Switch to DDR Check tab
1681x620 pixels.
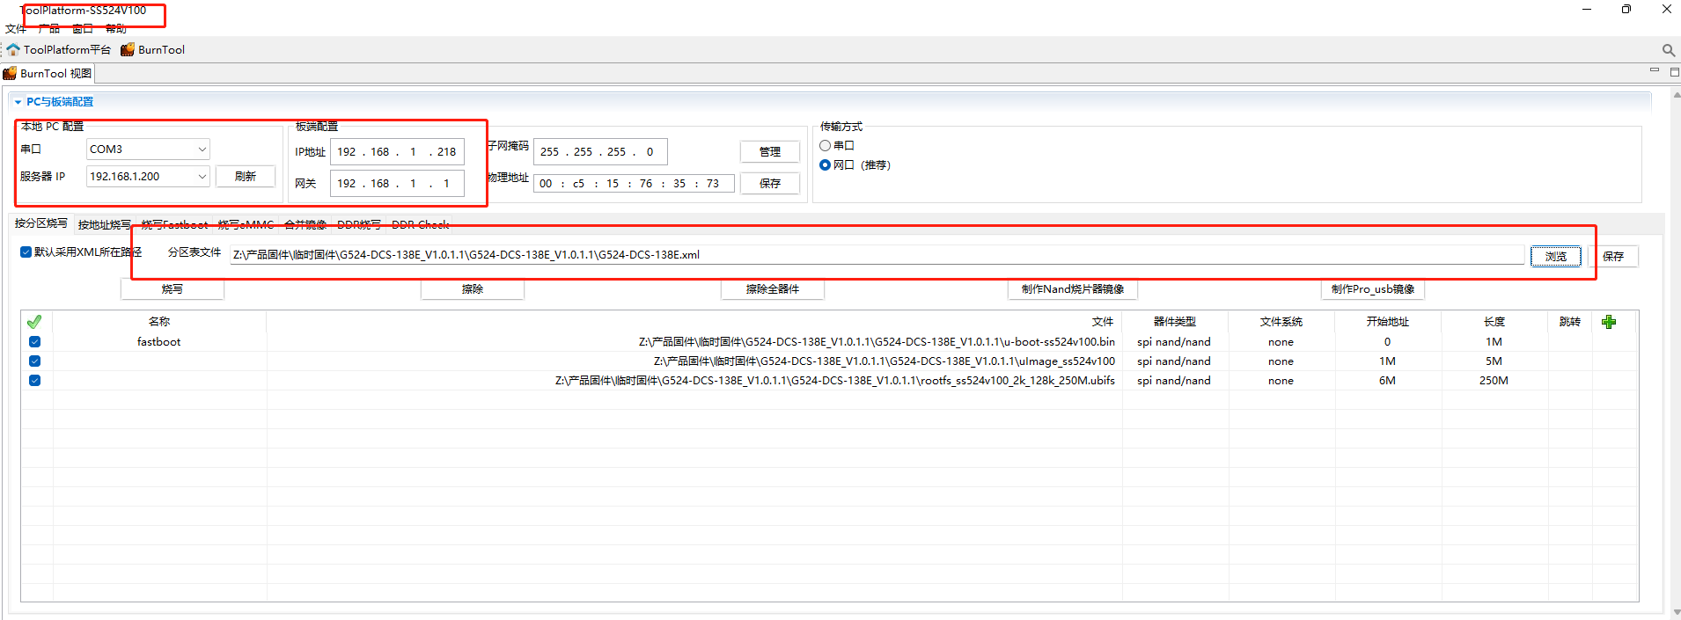[x=421, y=225]
